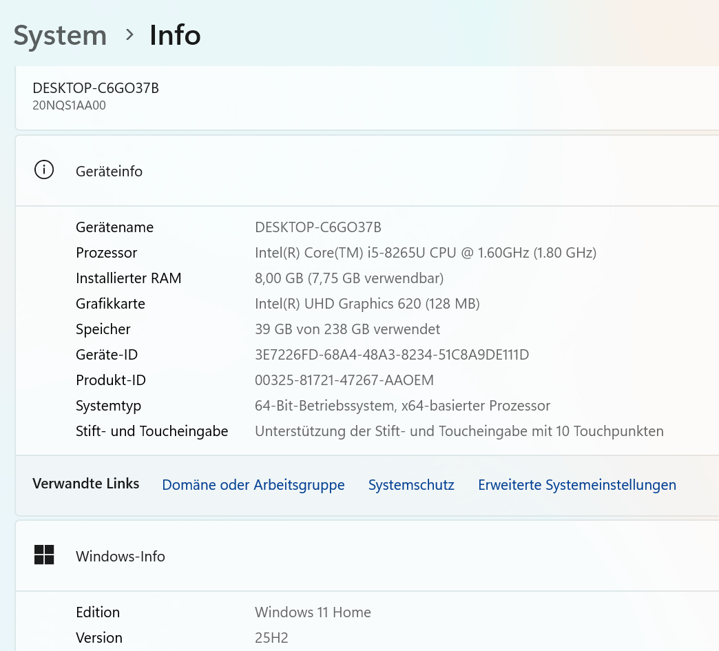719x651 pixels.
Task: Select the 10 Touchpunkten support value
Action: [x=459, y=431]
